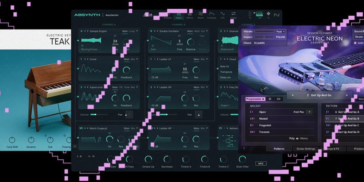
Task: Switch to Mod tab in Double Oscillator
Action: tap(197, 31)
